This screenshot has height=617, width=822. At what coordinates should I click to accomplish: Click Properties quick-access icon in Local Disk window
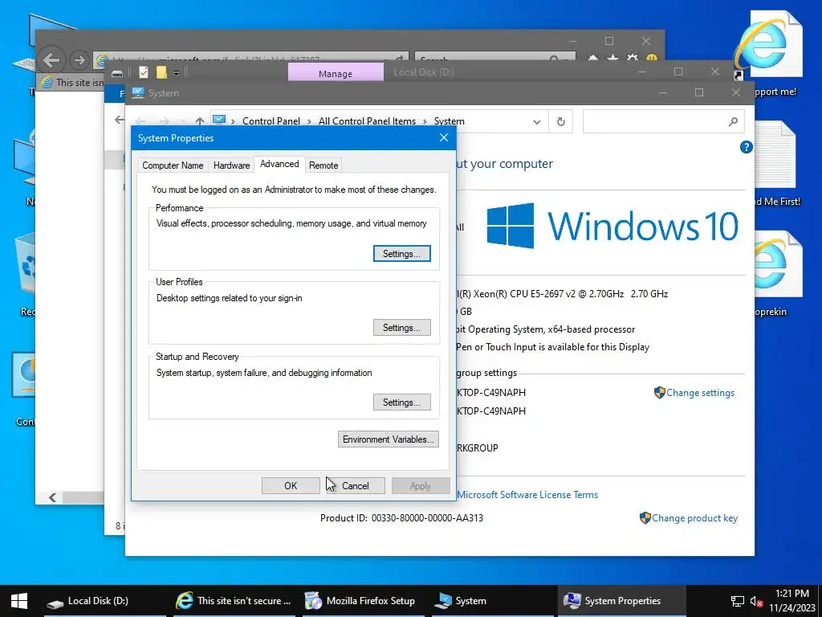pyautogui.click(x=143, y=72)
